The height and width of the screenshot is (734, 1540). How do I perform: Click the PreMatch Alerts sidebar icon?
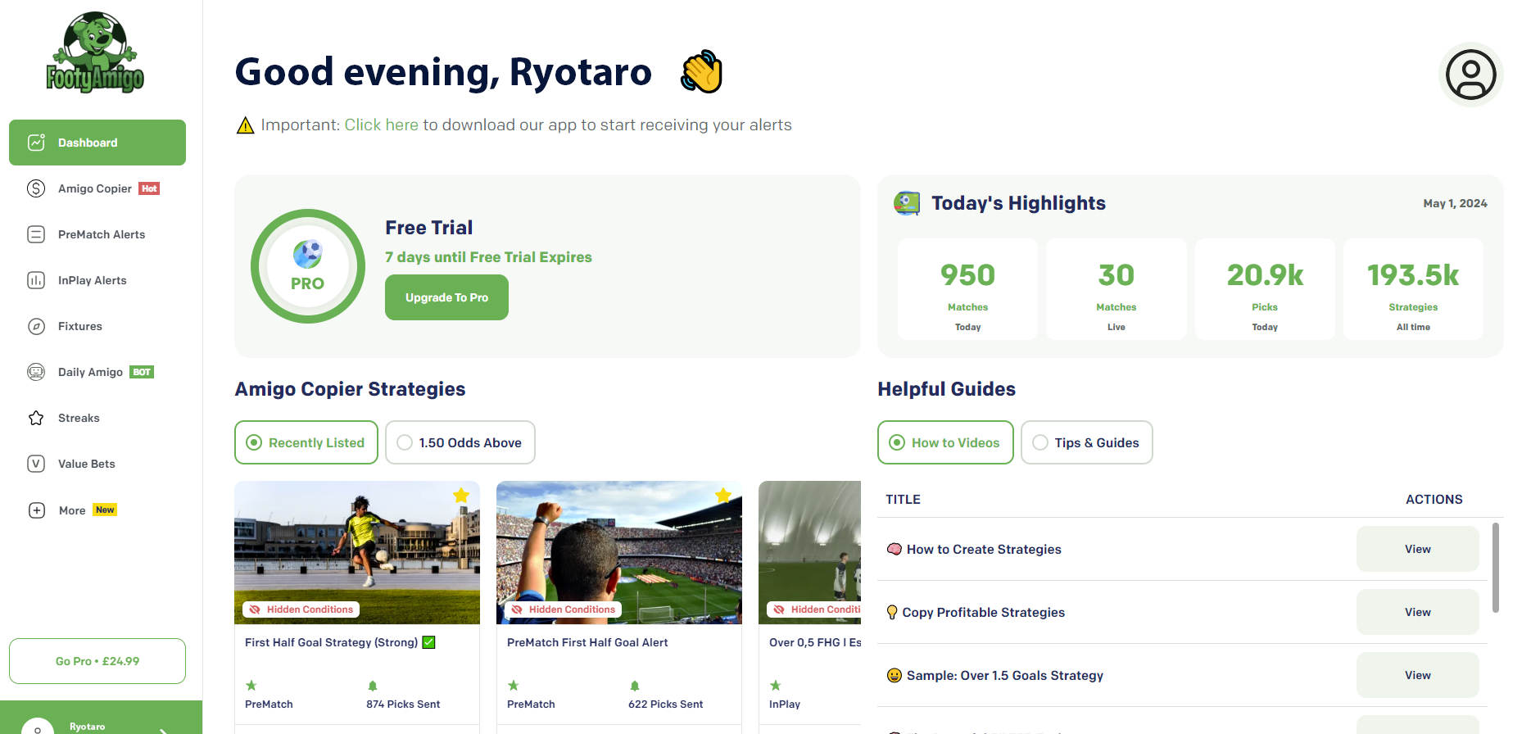36,234
